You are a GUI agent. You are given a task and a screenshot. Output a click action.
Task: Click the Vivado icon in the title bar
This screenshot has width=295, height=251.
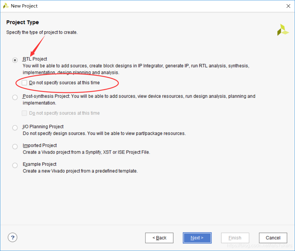(x=6, y=6)
